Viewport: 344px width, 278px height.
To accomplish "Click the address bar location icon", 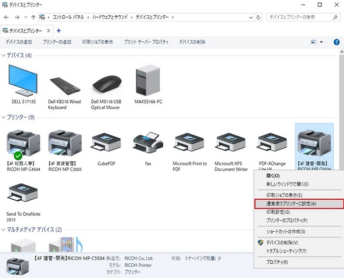I will [x=42, y=17].
